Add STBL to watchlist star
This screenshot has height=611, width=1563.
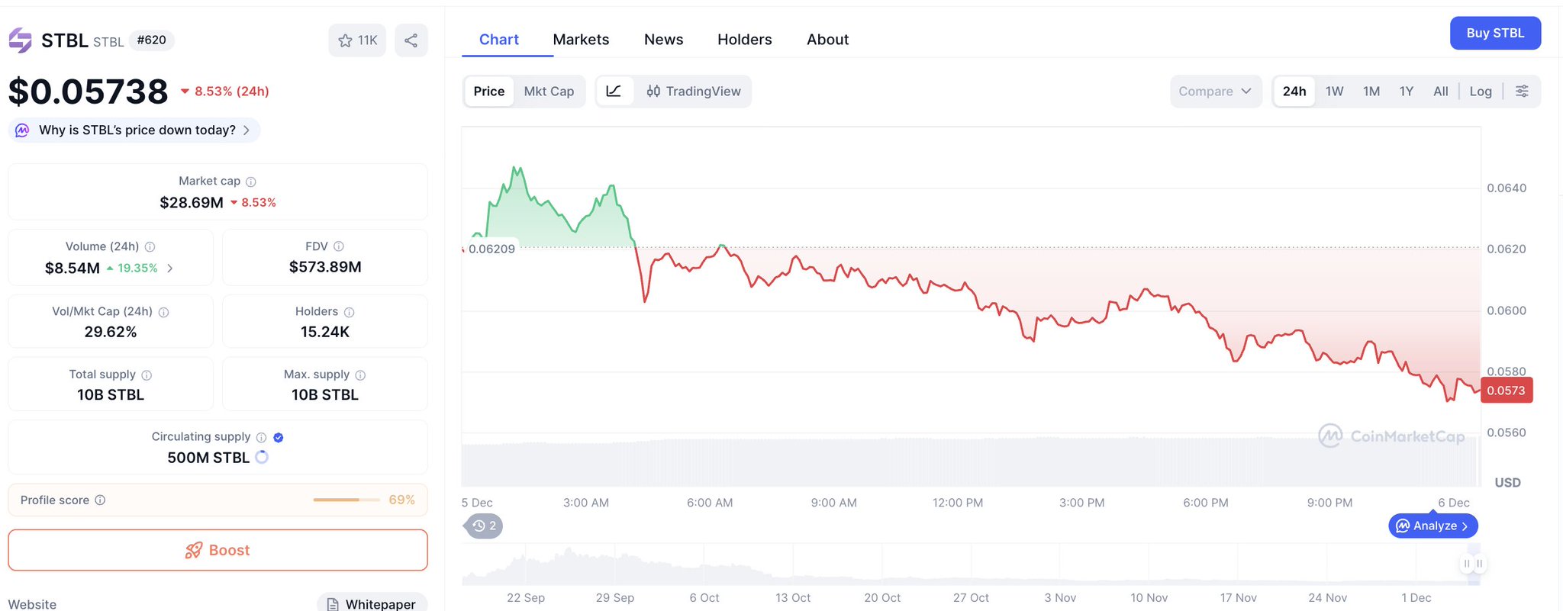coord(346,40)
